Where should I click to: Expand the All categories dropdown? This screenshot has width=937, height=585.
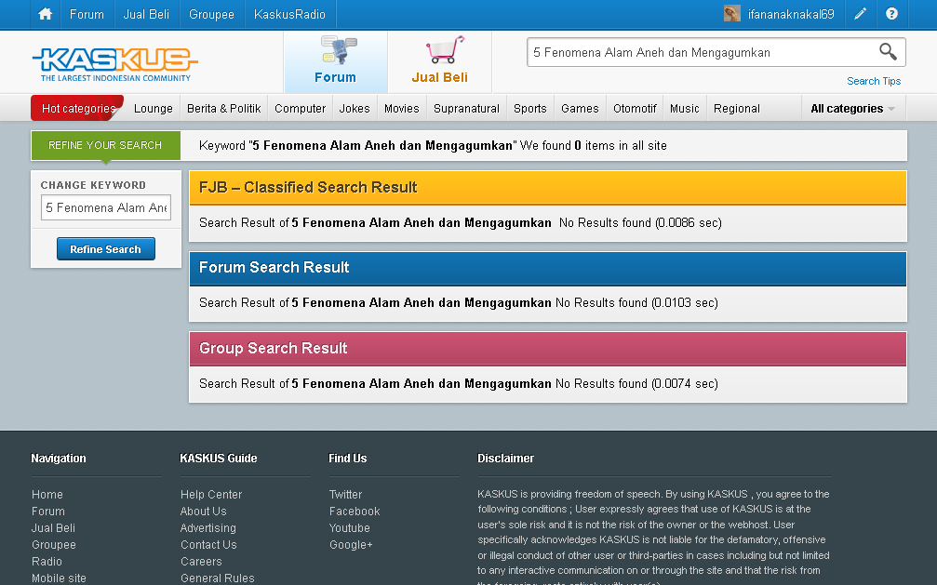tap(852, 109)
